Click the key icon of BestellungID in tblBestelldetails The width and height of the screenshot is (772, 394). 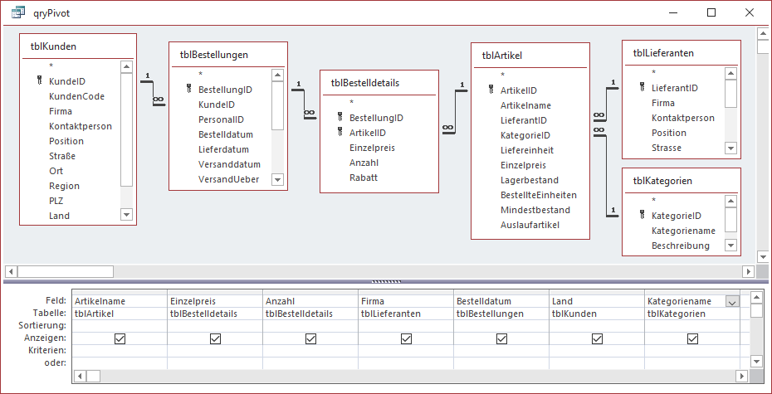[340, 118]
